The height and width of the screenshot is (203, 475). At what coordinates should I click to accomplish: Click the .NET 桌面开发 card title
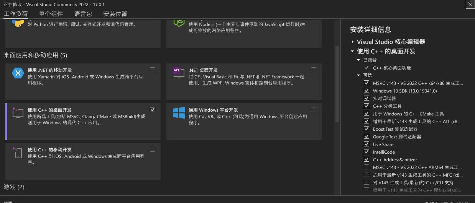click(x=203, y=70)
